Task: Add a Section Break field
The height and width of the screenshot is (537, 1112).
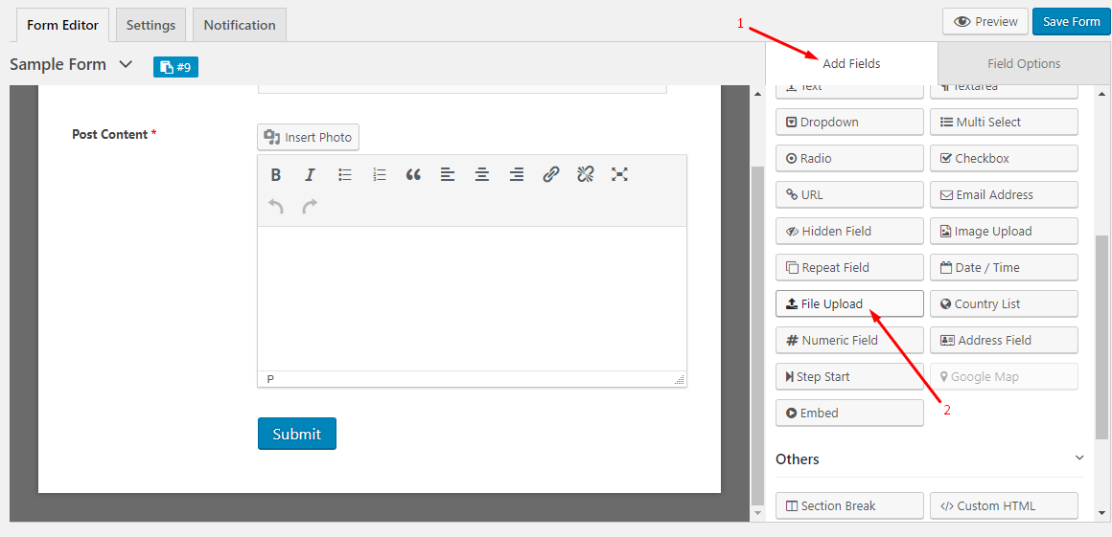Action: pos(849,505)
